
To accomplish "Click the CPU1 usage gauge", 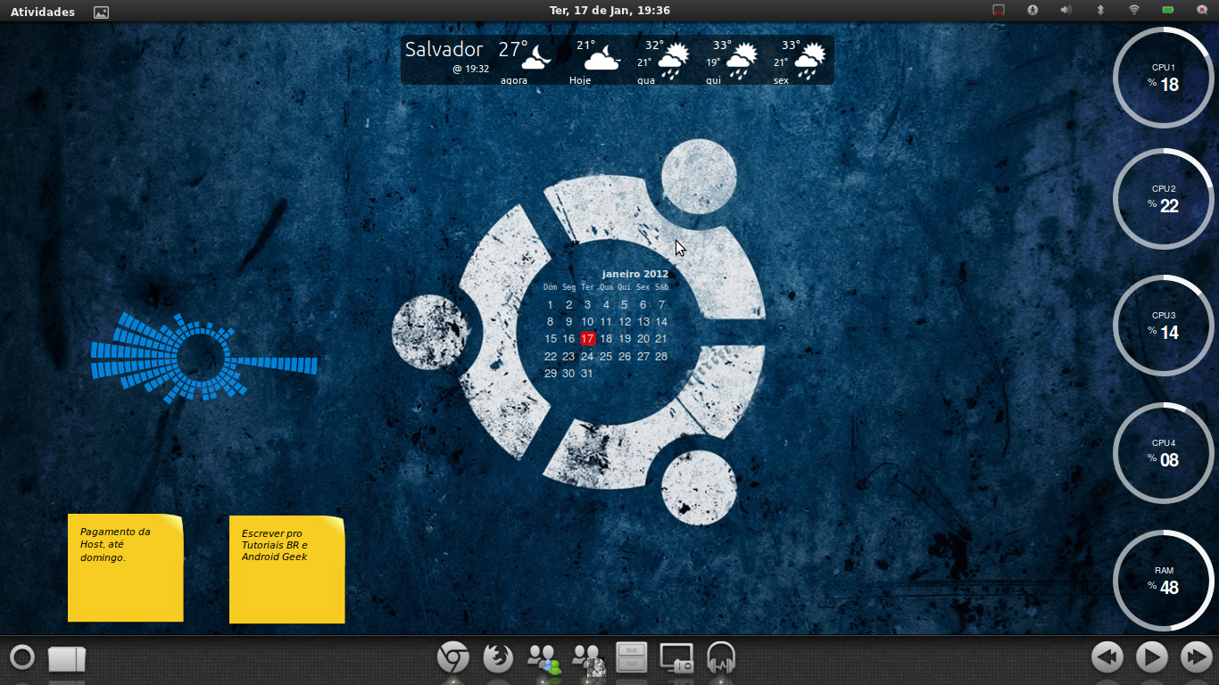I will pos(1163,78).
